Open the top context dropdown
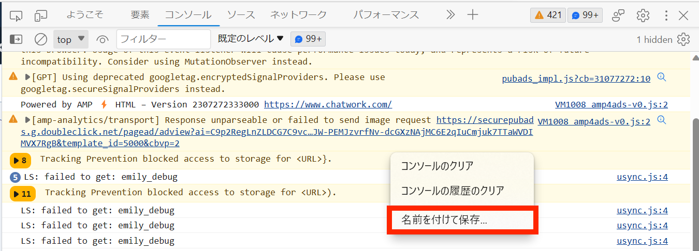 (x=71, y=39)
